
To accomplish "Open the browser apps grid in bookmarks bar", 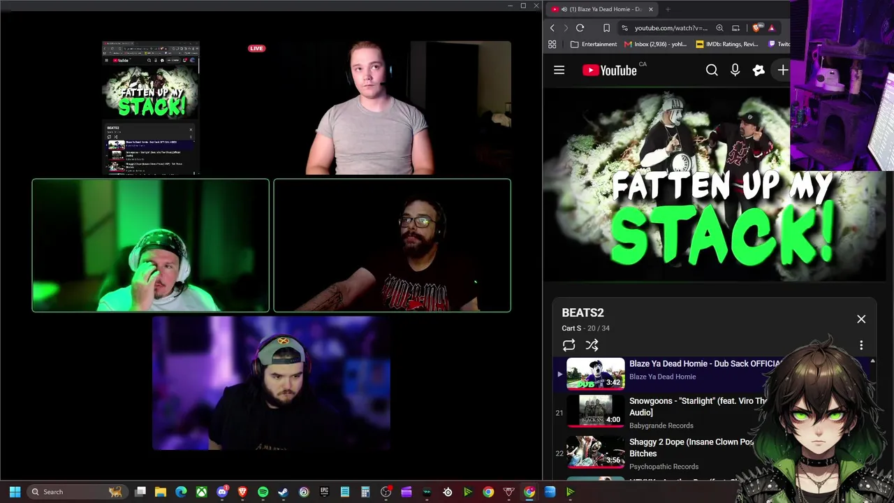I will [552, 44].
